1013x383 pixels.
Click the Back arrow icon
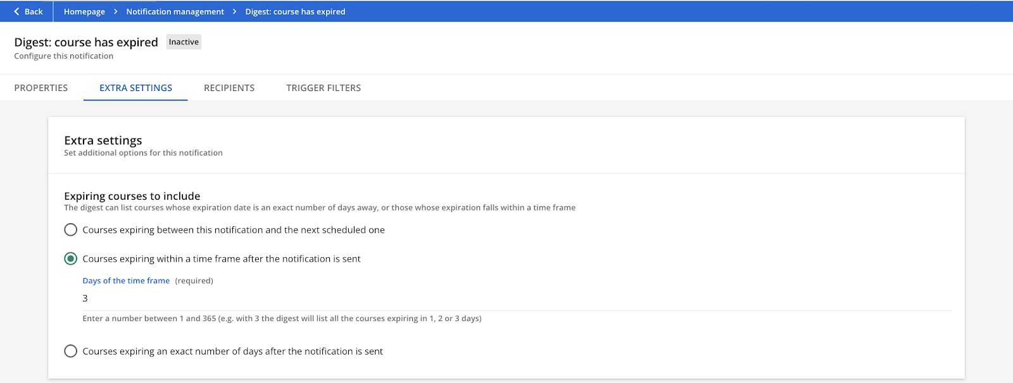17,11
